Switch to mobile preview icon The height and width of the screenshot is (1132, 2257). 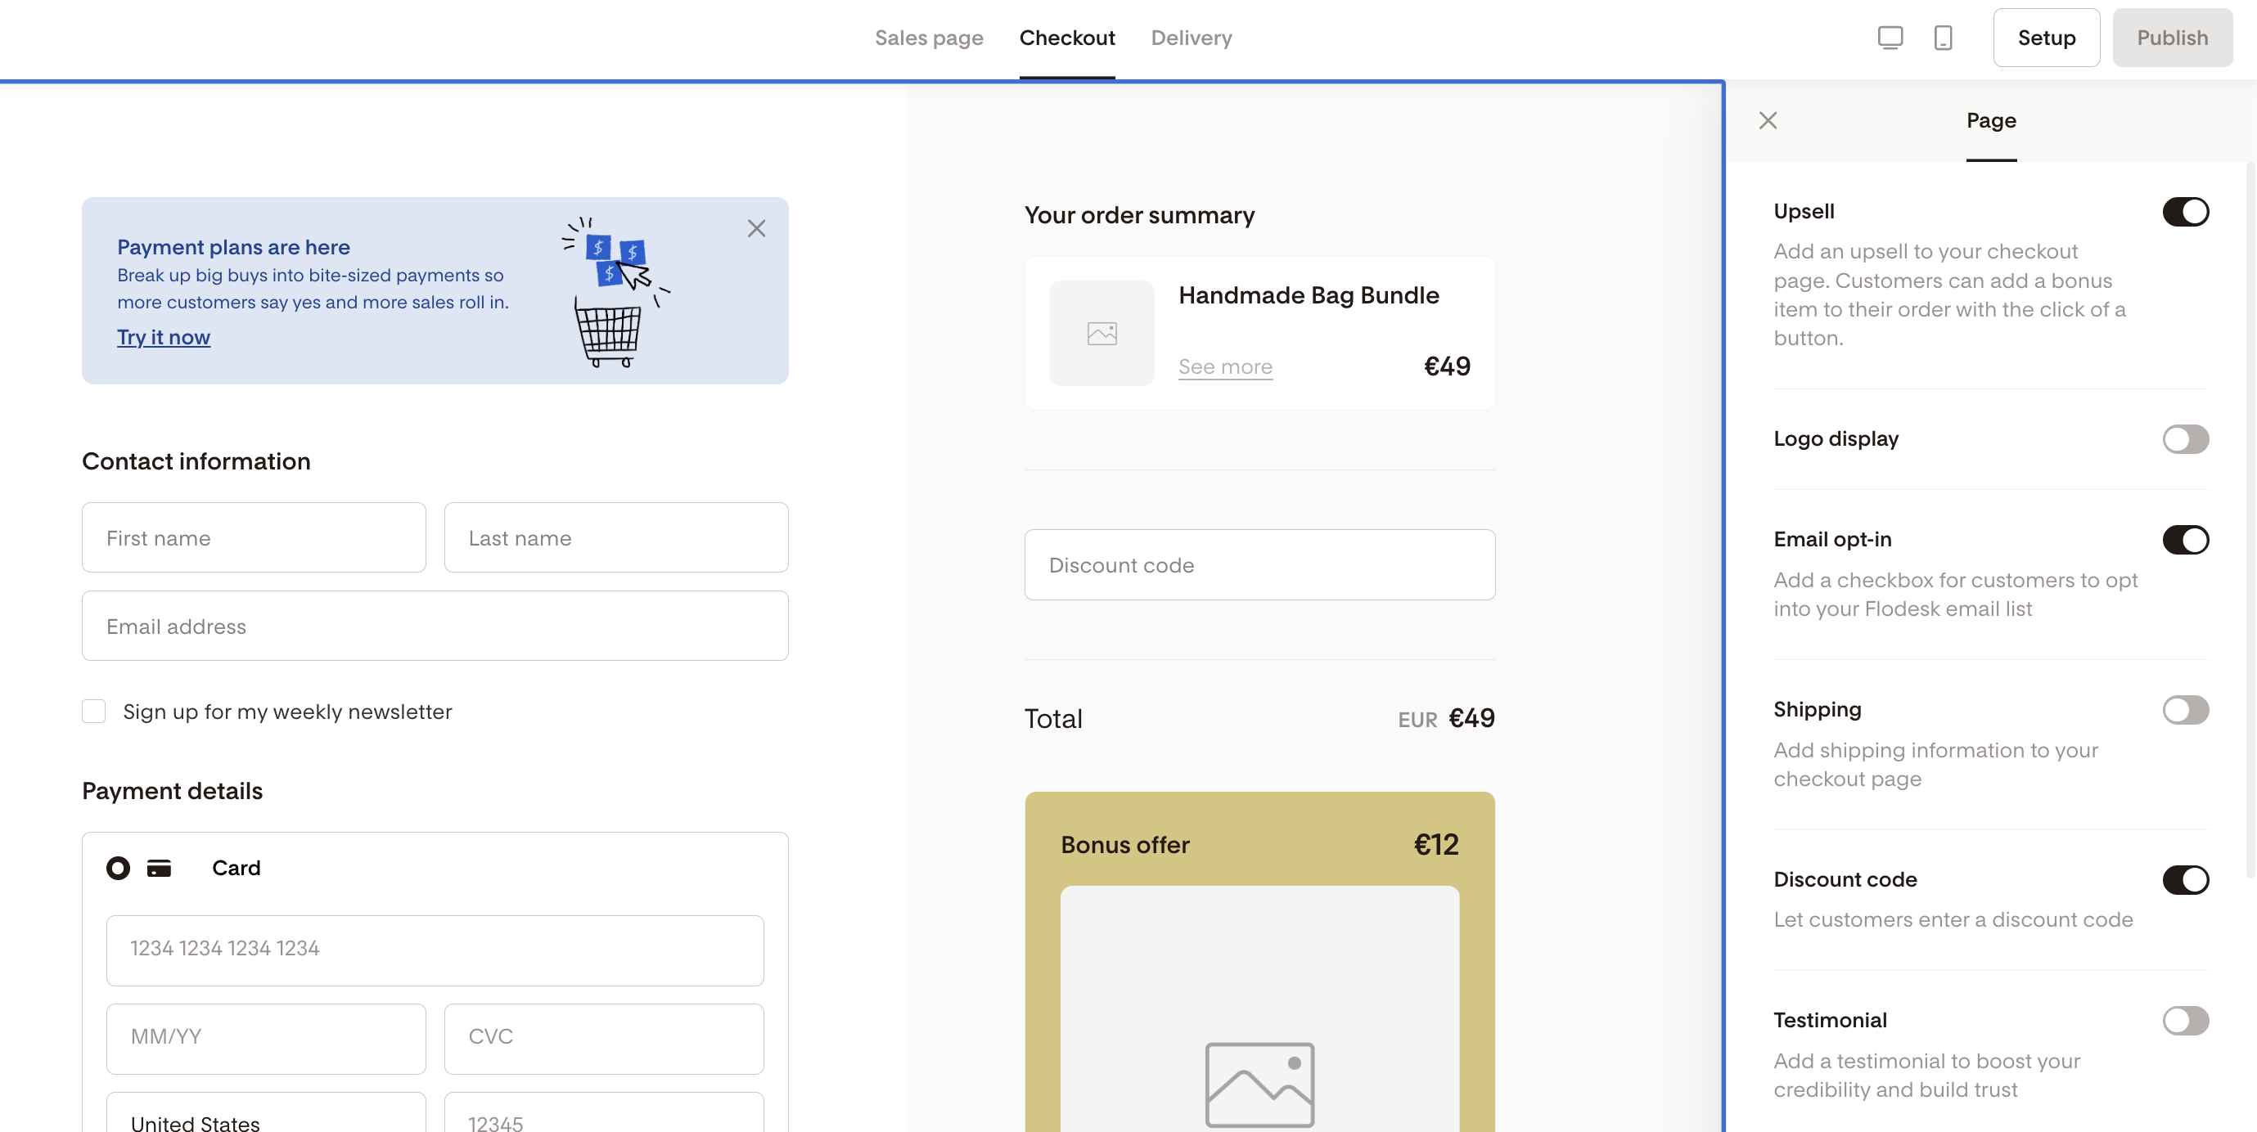click(1943, 38)
